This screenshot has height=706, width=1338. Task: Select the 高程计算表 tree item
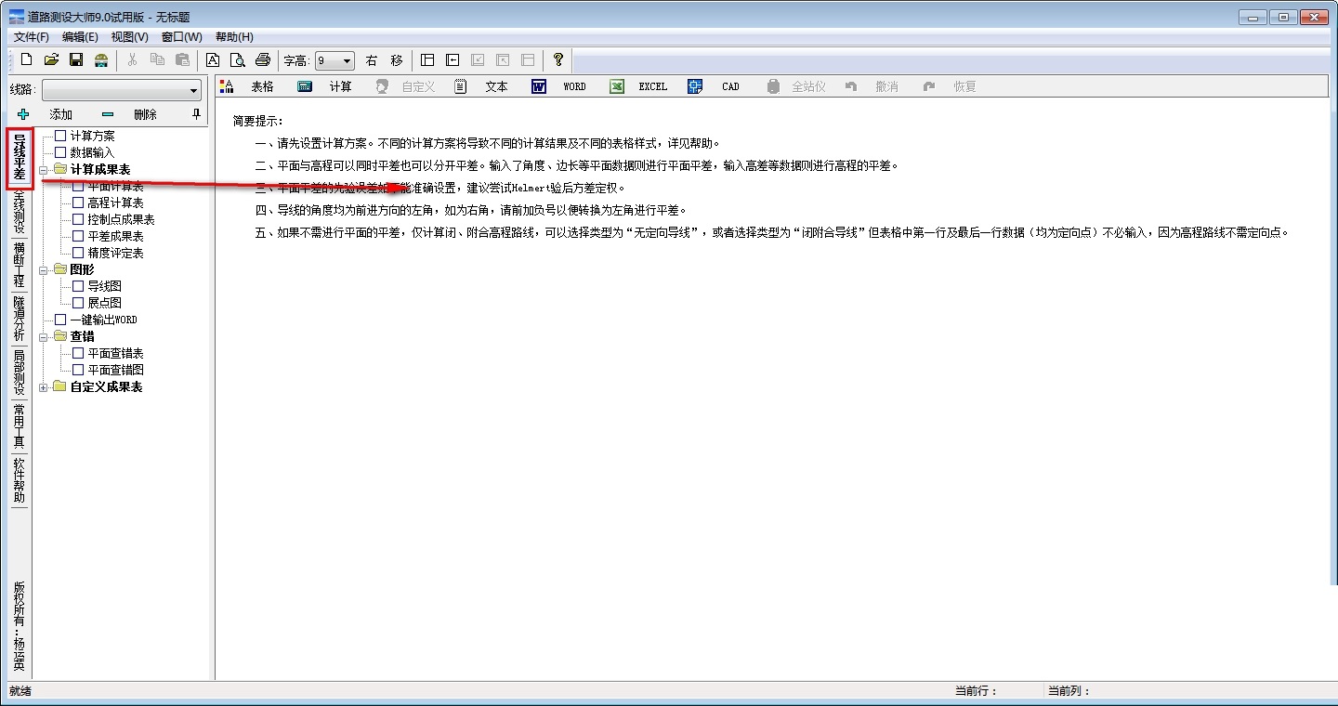click(x=115, y=203)
